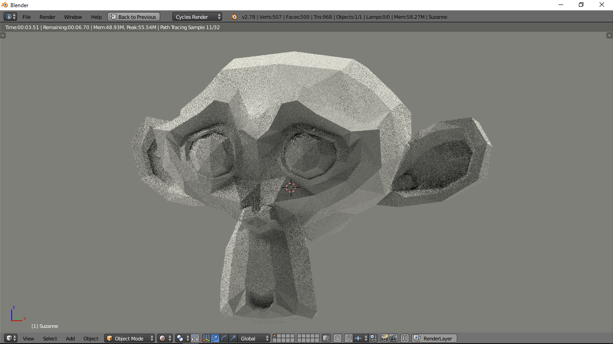Open the viewport shading mode selector
The height and width of the screenshot is (344, 613).
point(165,338)
